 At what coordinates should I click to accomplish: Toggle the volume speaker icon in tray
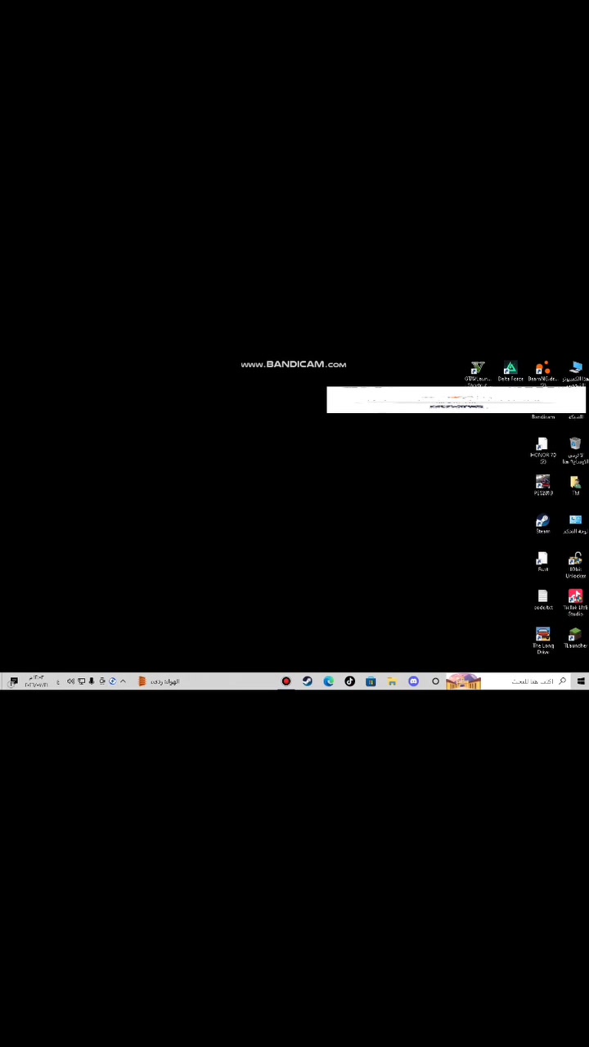(70, 681)
